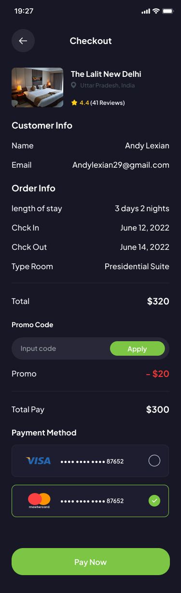Click the yellow rating star
Viewport: 181px width, 593px height.
[74, 102]
